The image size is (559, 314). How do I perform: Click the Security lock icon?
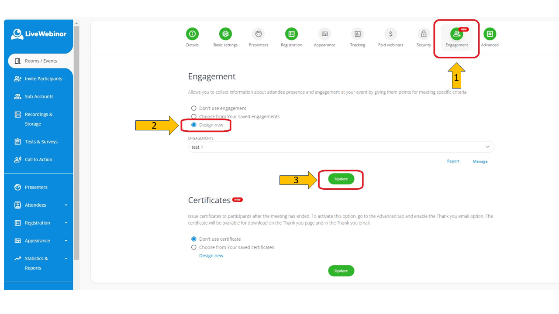[x=424, y=34]
